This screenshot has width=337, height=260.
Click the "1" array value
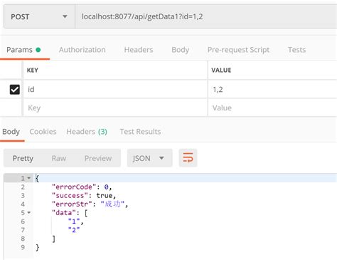(x=74, y=222)
